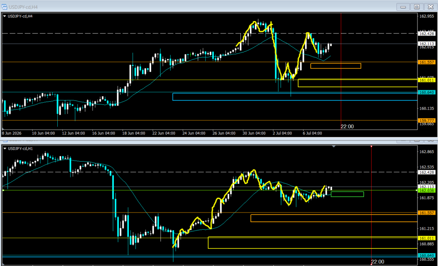Click the 24 Jun 04:00 date on the time axis
This screenshot has height=266, width=438.
coord(194,133)
